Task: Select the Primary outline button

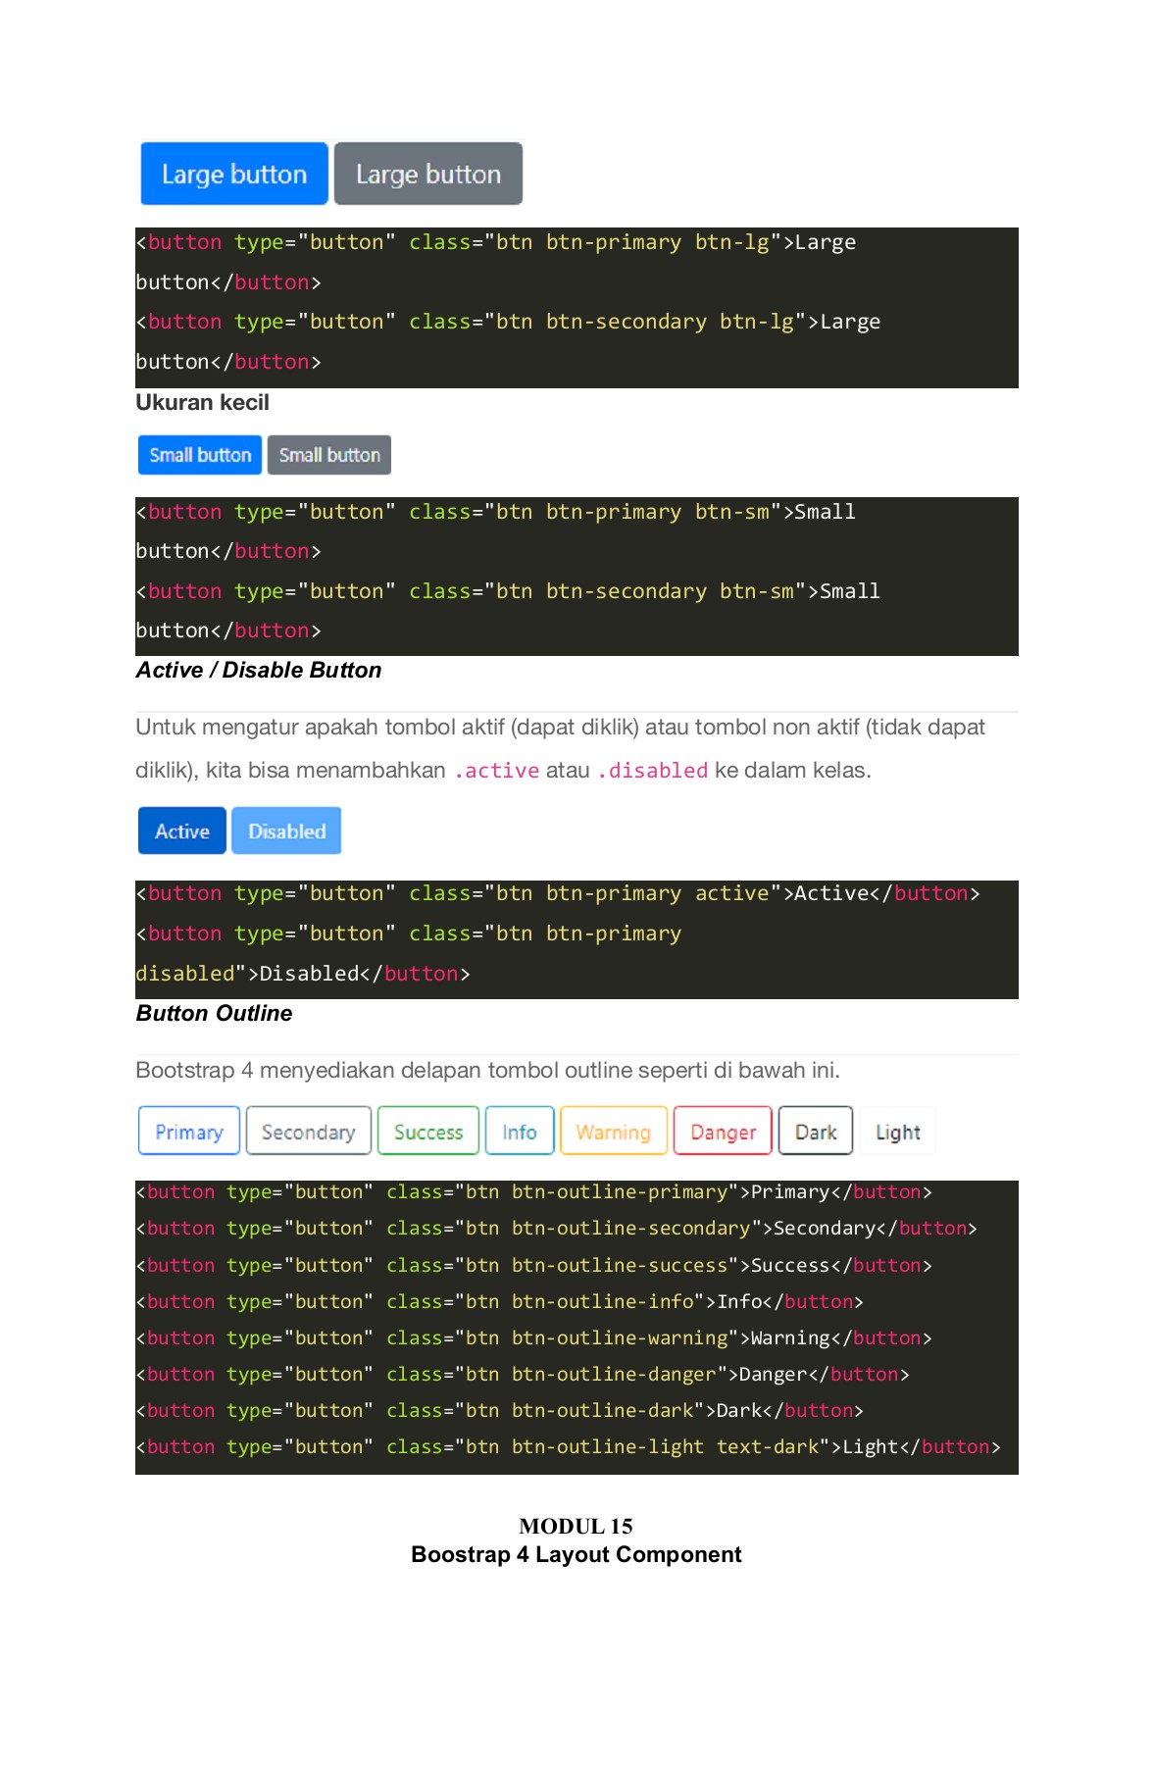Action: (189, 1132)
